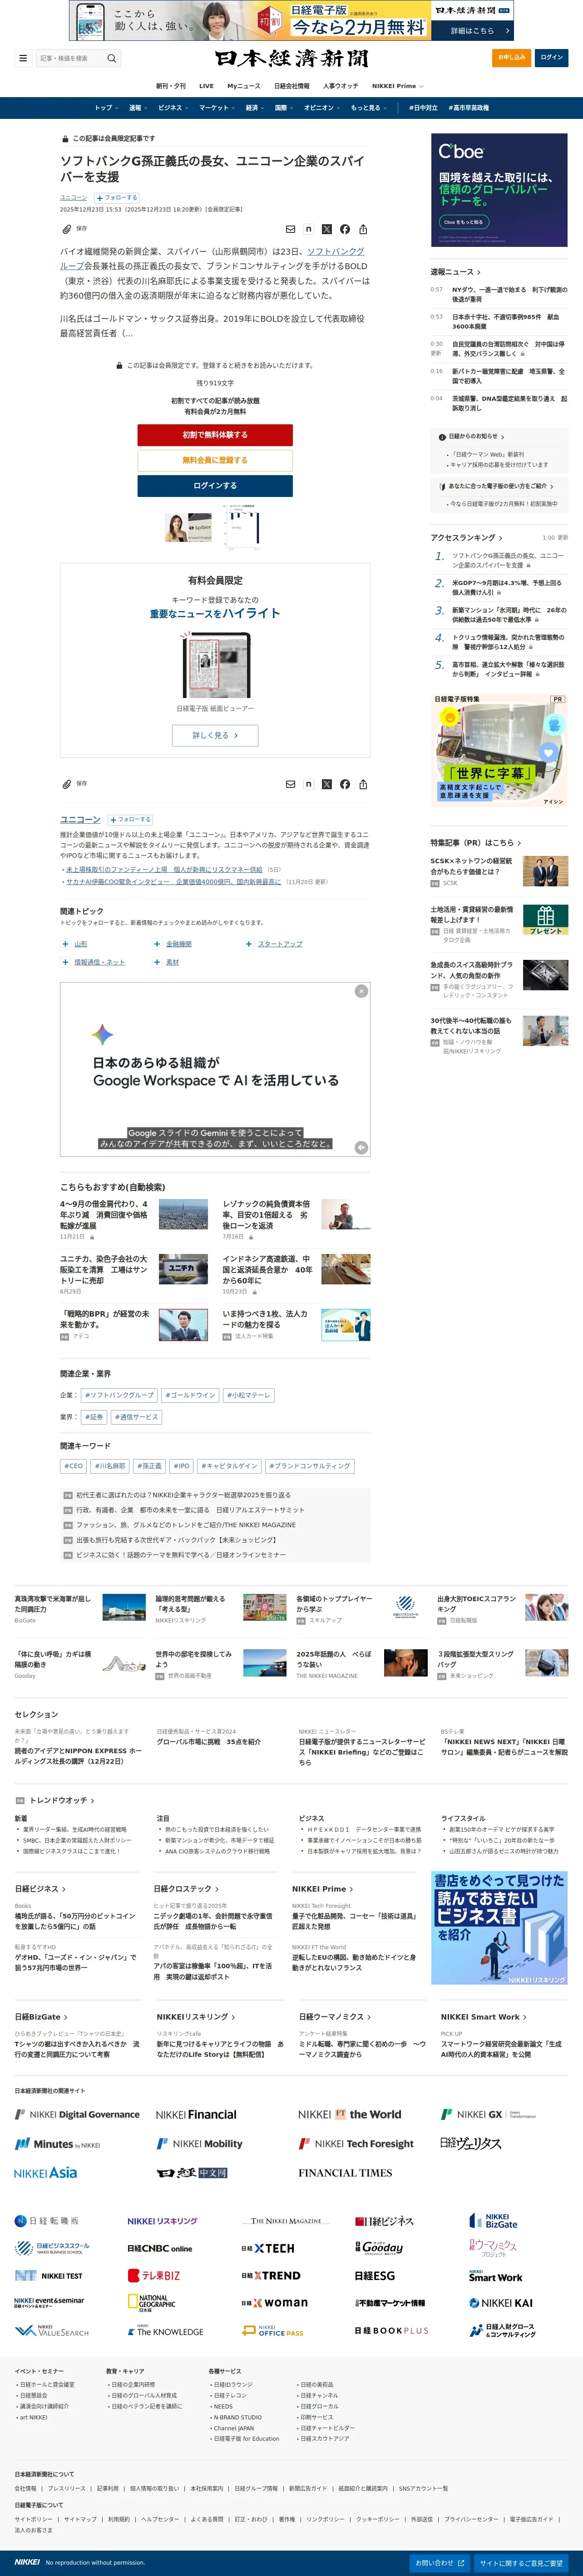Open the hamburger menu icon
This screenshot has height=2576, width=583.
(23, 58)
